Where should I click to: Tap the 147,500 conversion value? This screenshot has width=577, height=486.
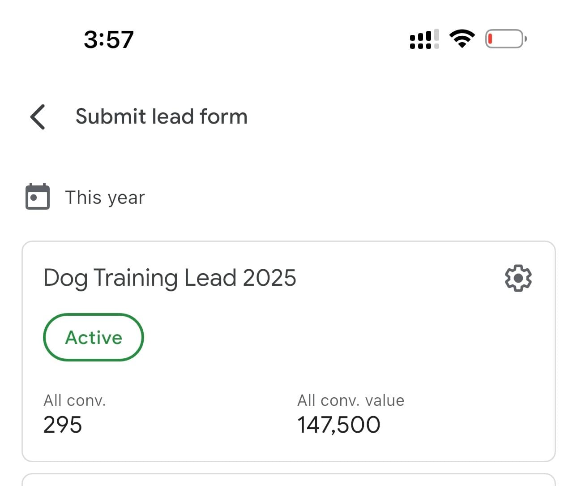click(339, 425)
